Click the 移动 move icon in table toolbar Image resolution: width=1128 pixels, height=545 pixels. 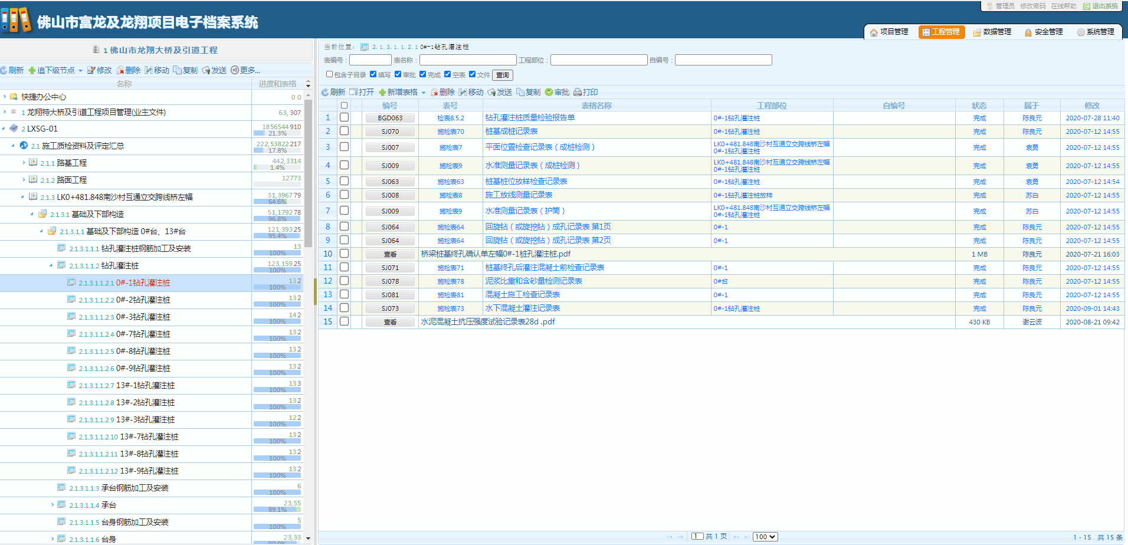point(463,92)
